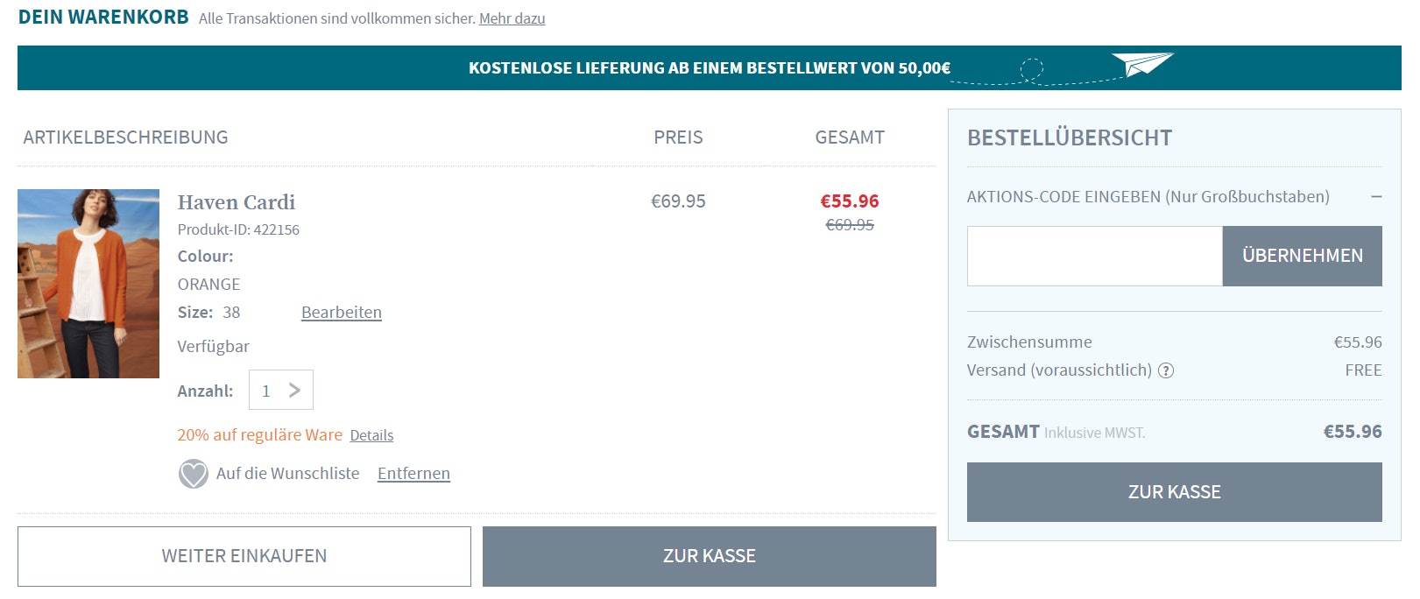Screen dimensions: 1420x599
Task: Open the Anzahl quantity dropdown
Action: tap(281, 391)
